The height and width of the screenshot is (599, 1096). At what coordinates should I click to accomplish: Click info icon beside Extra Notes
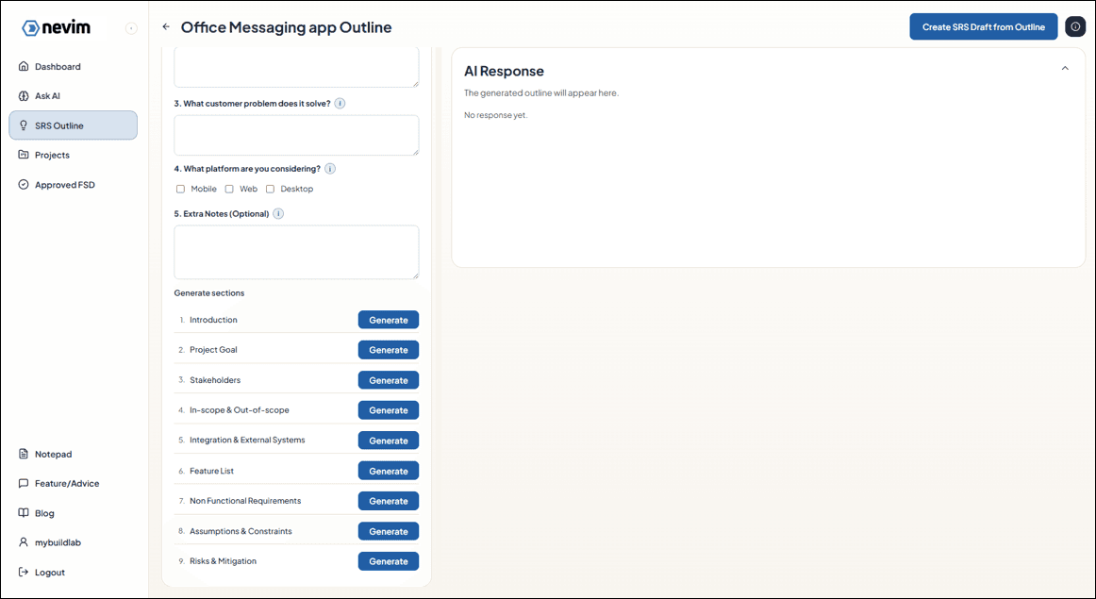(278, 214)
